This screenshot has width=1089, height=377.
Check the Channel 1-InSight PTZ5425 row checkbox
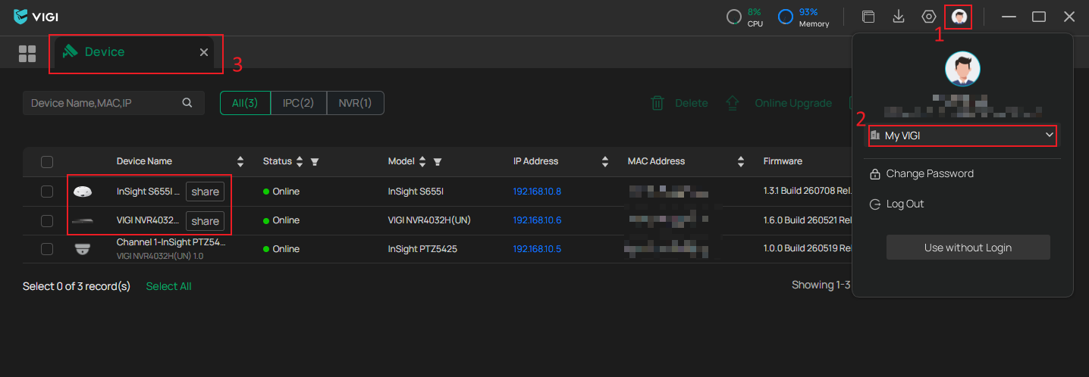coord(47,249)
